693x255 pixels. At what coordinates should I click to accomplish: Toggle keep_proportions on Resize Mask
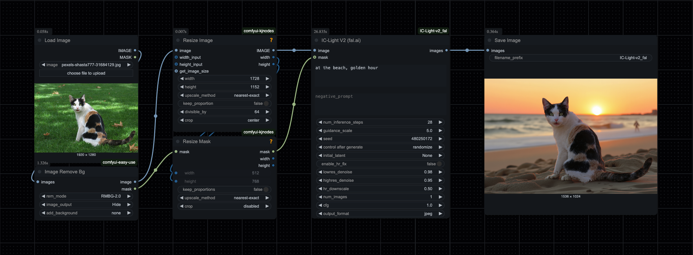[224, 189]
